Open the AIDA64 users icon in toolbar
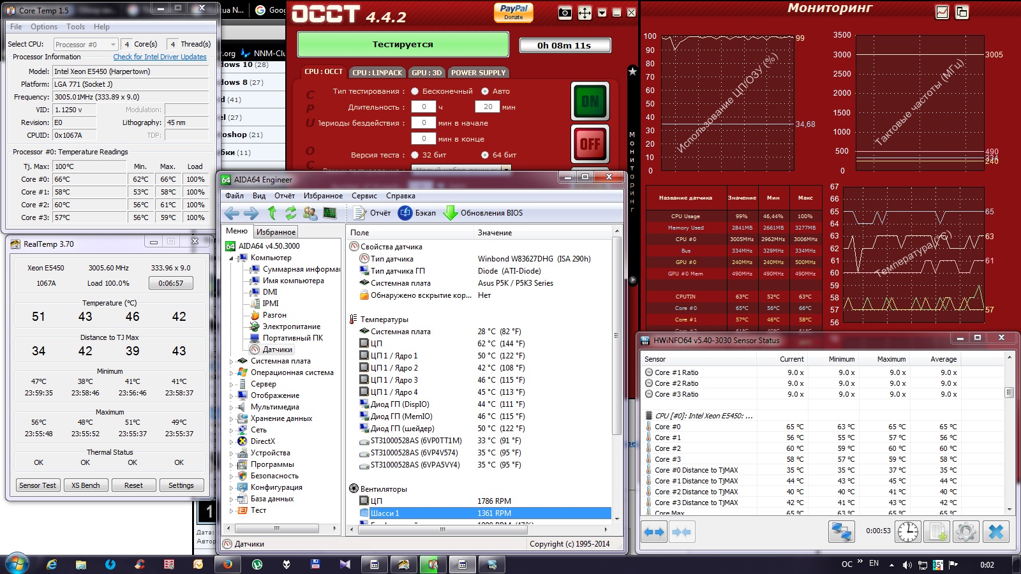Viewport: 1021px width, 574px height. click(x=310, y=213)
